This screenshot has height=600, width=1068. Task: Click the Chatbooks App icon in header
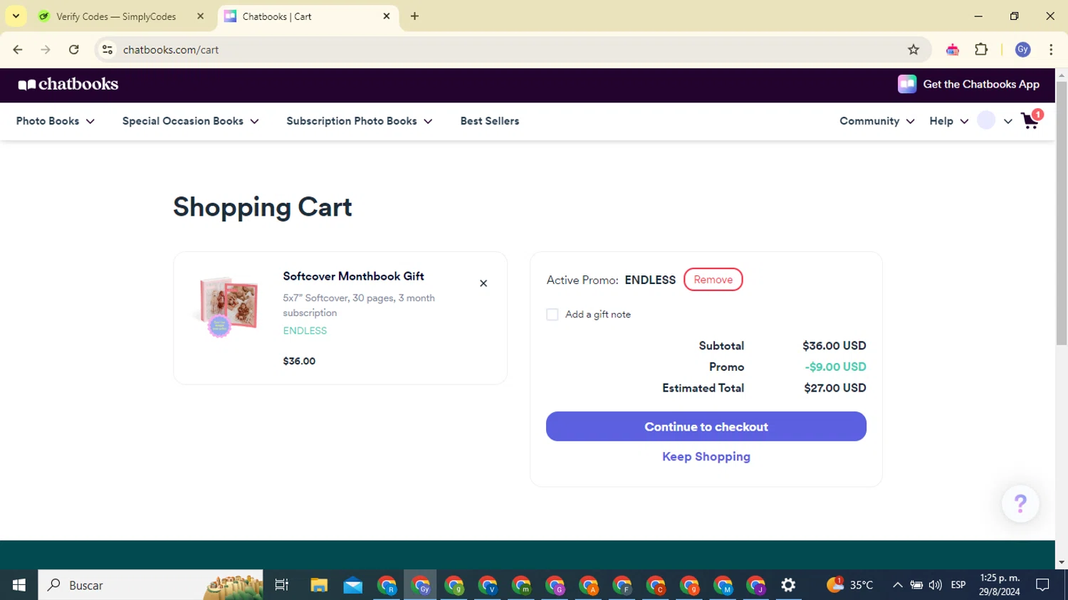point(907,84)
